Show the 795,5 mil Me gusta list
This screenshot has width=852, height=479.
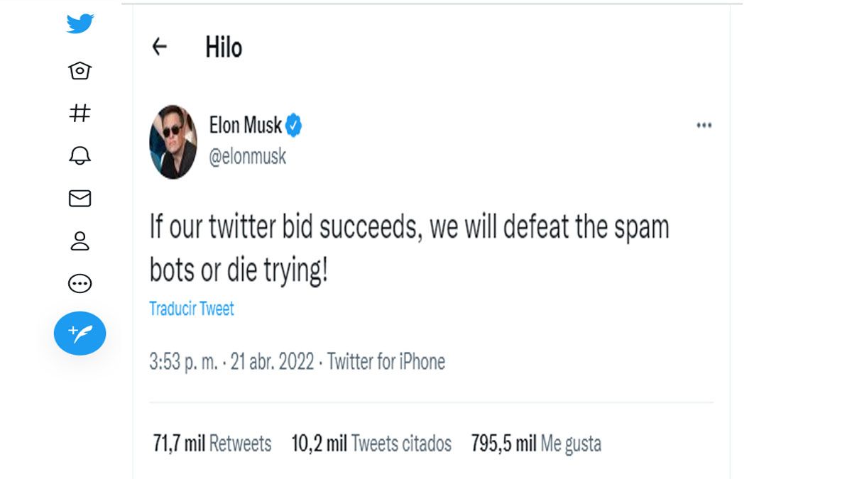(536, 444)
